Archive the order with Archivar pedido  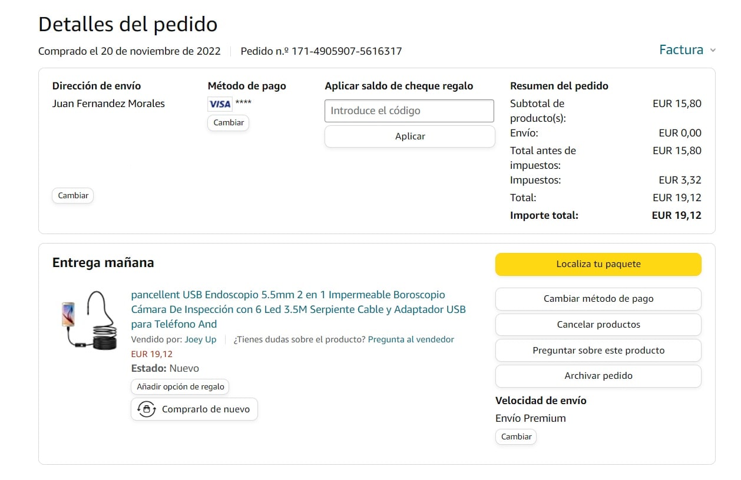598,376
